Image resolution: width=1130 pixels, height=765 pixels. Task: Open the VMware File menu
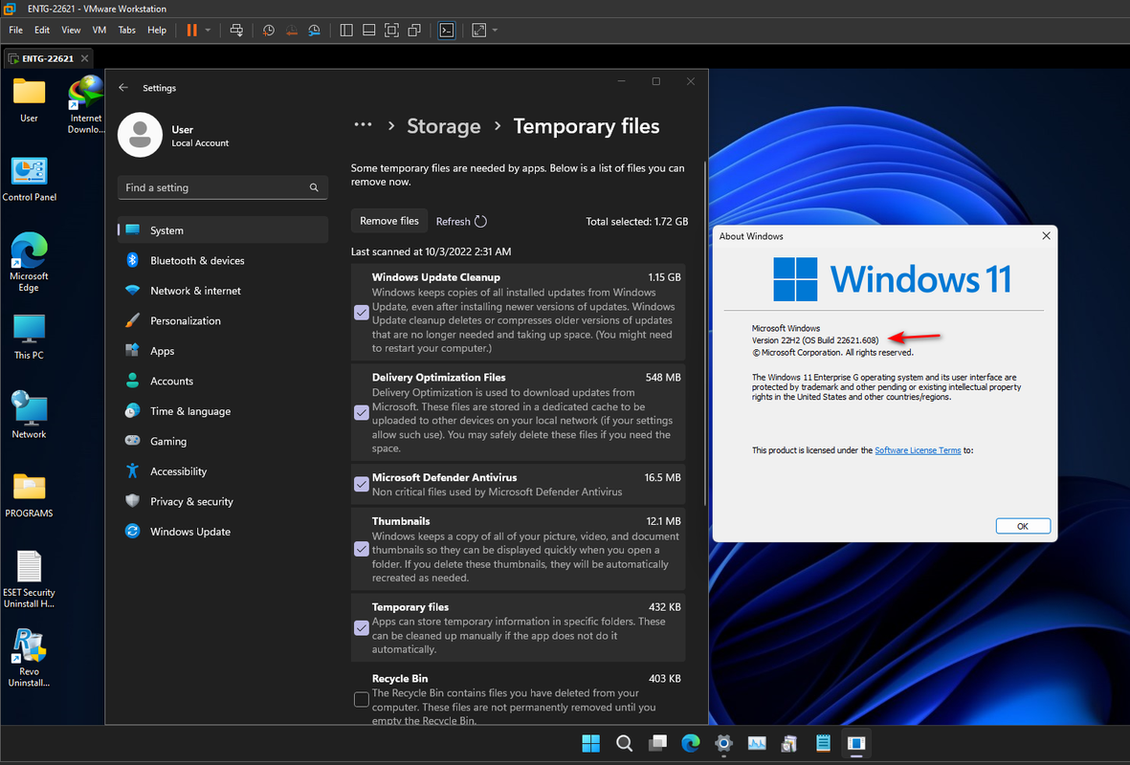[16, 31]
